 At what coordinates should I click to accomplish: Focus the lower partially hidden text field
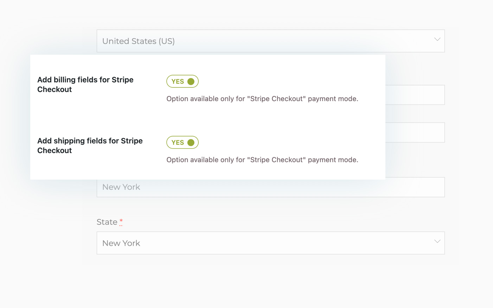tap(415, 133)
